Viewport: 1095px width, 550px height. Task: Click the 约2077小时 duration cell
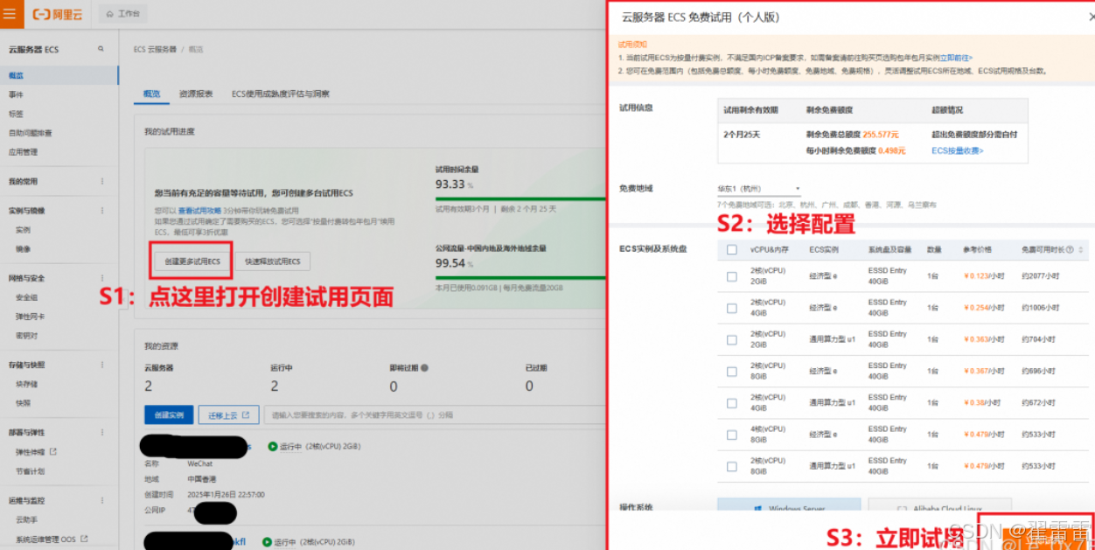pyautogui.click(x=1040, y=276)
